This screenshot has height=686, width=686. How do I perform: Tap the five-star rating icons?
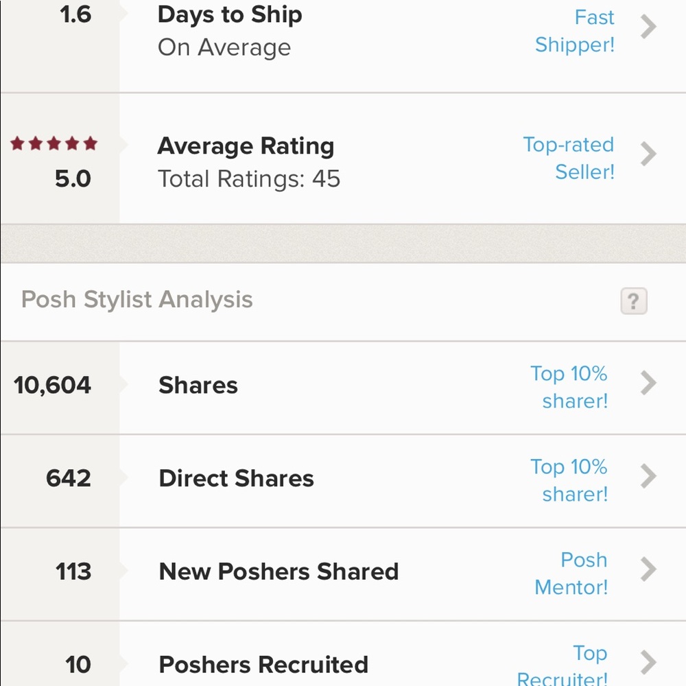[x=54, y=143]
